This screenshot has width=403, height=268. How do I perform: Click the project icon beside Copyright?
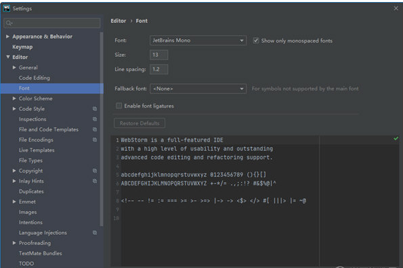pyautogui.click(x=95, y=171)
